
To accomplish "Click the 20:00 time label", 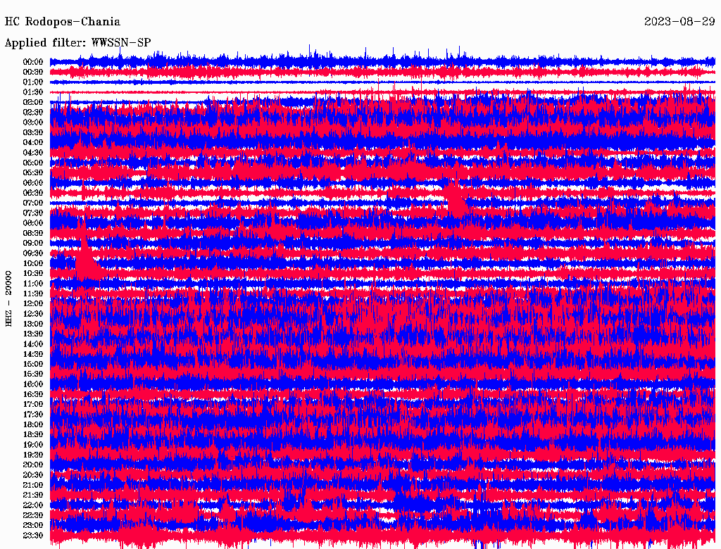I will coord(33,465).
